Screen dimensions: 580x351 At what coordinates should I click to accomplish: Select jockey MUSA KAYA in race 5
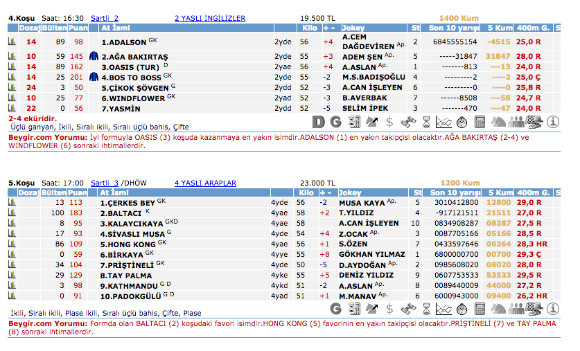click(x=362, y=203)
